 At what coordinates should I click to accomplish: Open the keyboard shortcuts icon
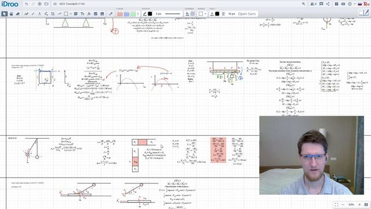tap(343, 4)
